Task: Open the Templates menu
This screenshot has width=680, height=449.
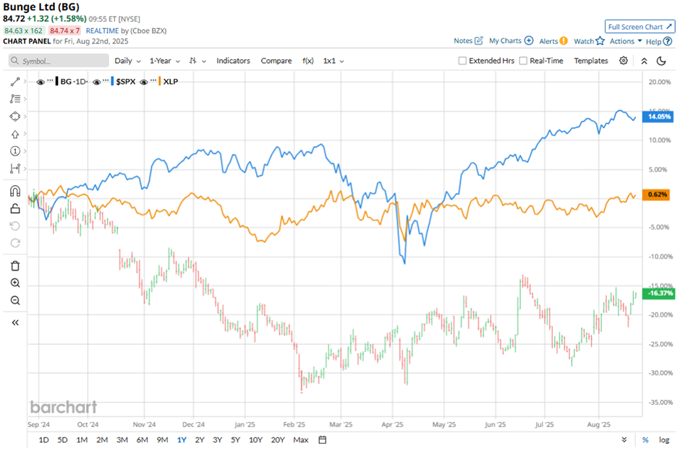Action: (591, 61)
